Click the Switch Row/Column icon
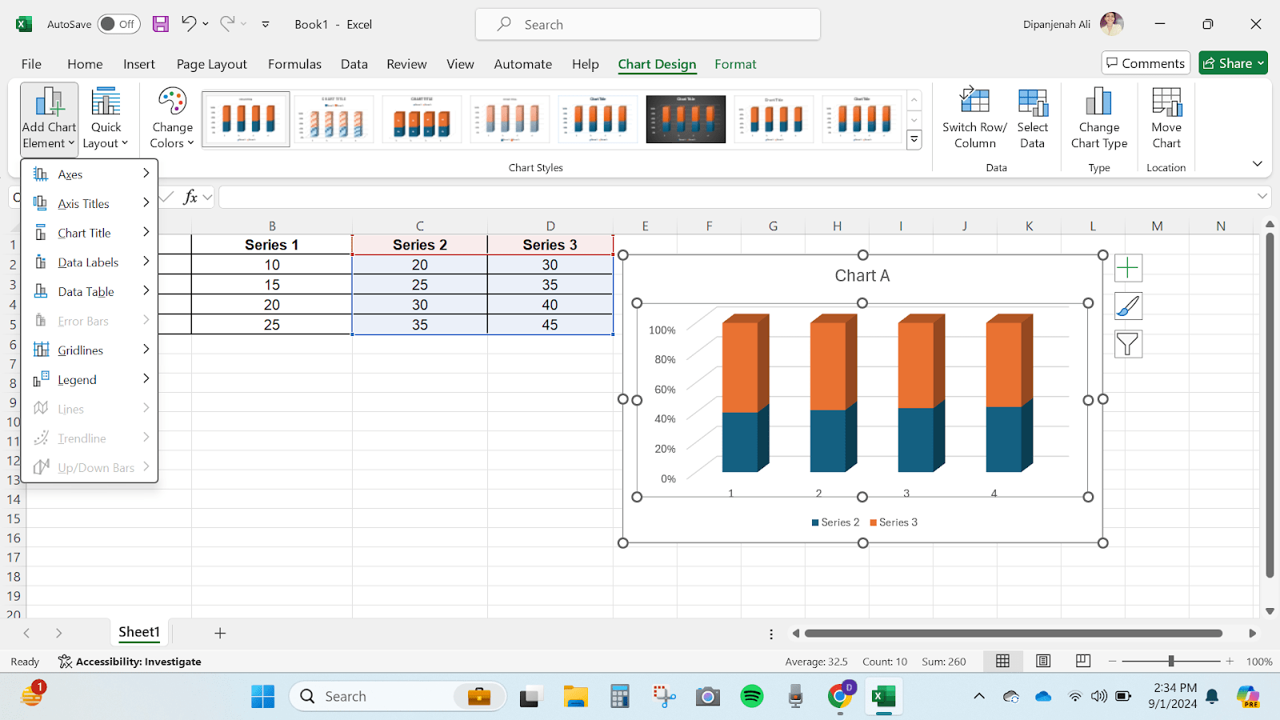Screen dimensions: 1280x720 click(974, 102)
